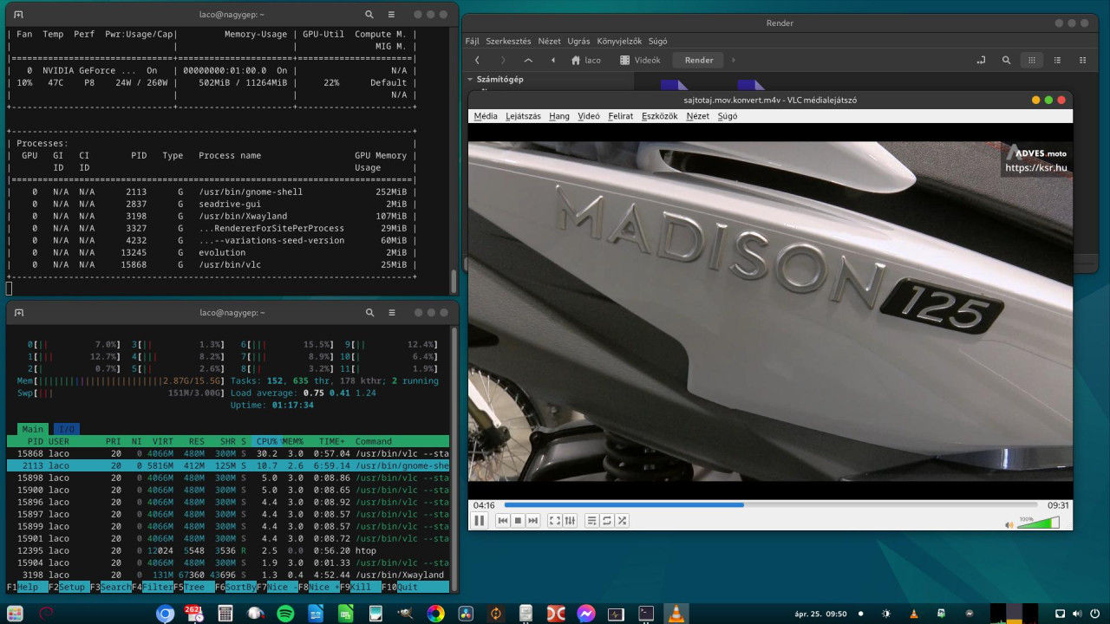Click F5 Tree in htop footer

point(194,587)
